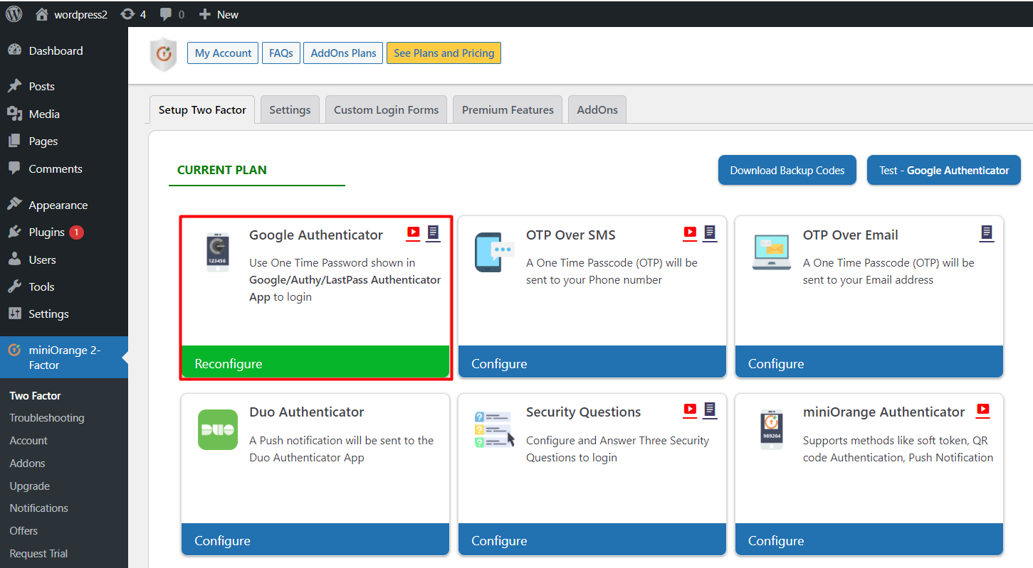The width and height of the screenshot is (1033, 568).
Task: Switch to the Settings tab
Action: point(290,109)
